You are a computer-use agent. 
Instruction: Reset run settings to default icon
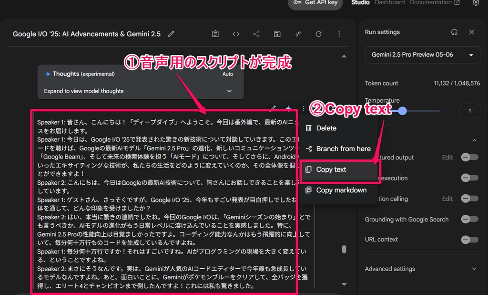pyautogui.click(x=454, y=32)
